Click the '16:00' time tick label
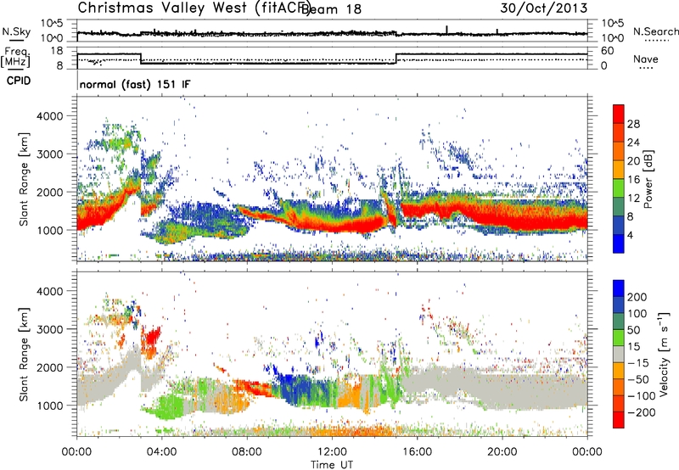Image resolution: width=679 pixels, height=470 pixels. [x=417, y=452]
